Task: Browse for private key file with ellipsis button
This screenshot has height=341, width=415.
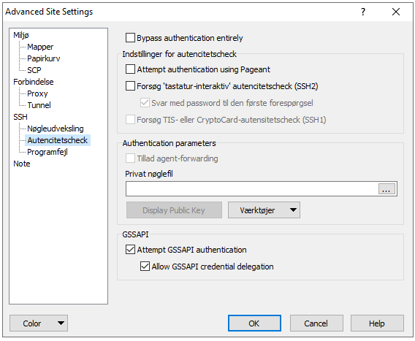Action: [387, 189]
